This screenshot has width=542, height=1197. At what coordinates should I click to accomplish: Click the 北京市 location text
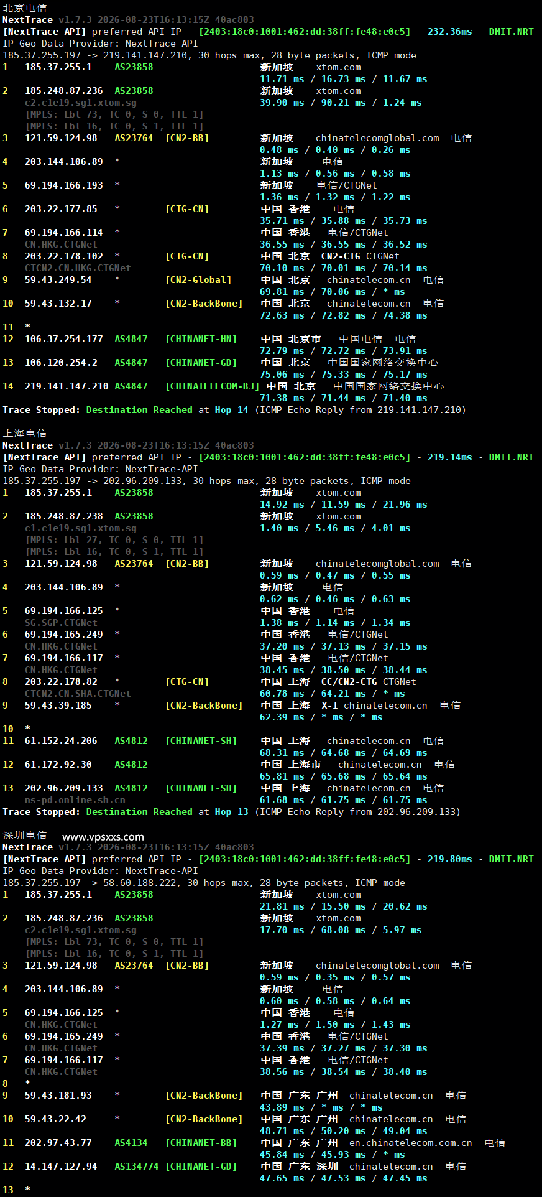(x=305, y=339)
